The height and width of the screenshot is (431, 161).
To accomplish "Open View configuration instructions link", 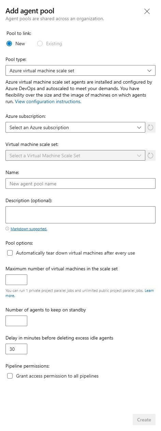I will pyautogui.click(x=48, y=101).
